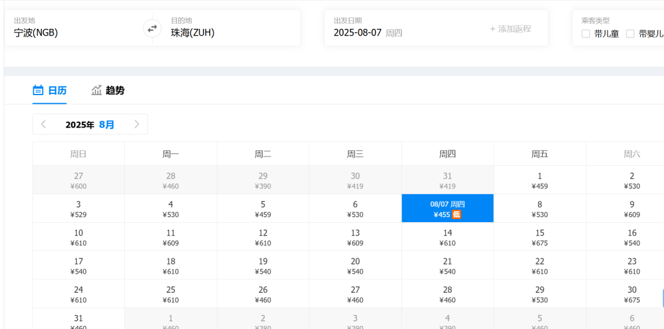Viewport: 664px width, 329px height.
Task: Click the 周四 column header
Action: (448, 154)
